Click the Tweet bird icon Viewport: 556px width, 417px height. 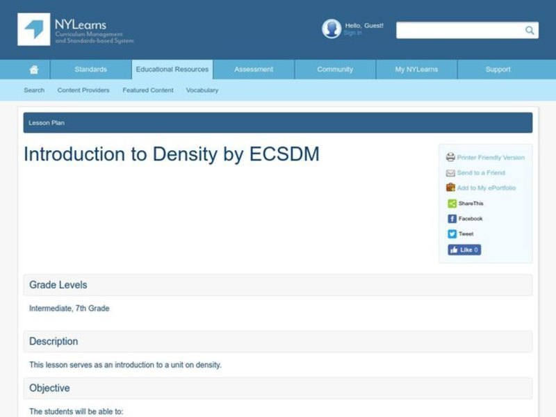coord(452,234)
